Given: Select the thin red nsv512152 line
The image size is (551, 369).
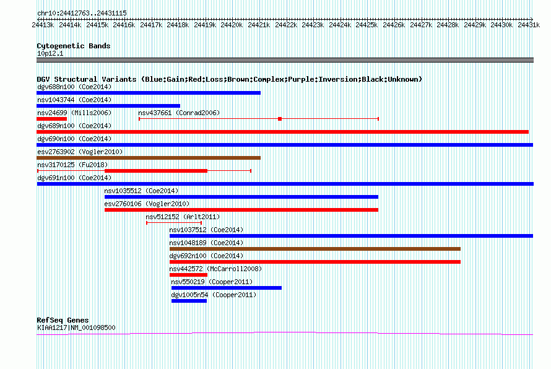Looking at the screenshot, I should [174, 223].
